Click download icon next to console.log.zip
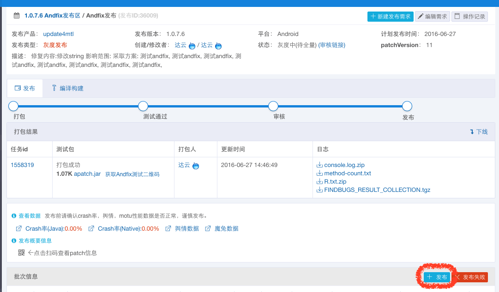This screenshot has width=499, height=292. click(319, 165)
